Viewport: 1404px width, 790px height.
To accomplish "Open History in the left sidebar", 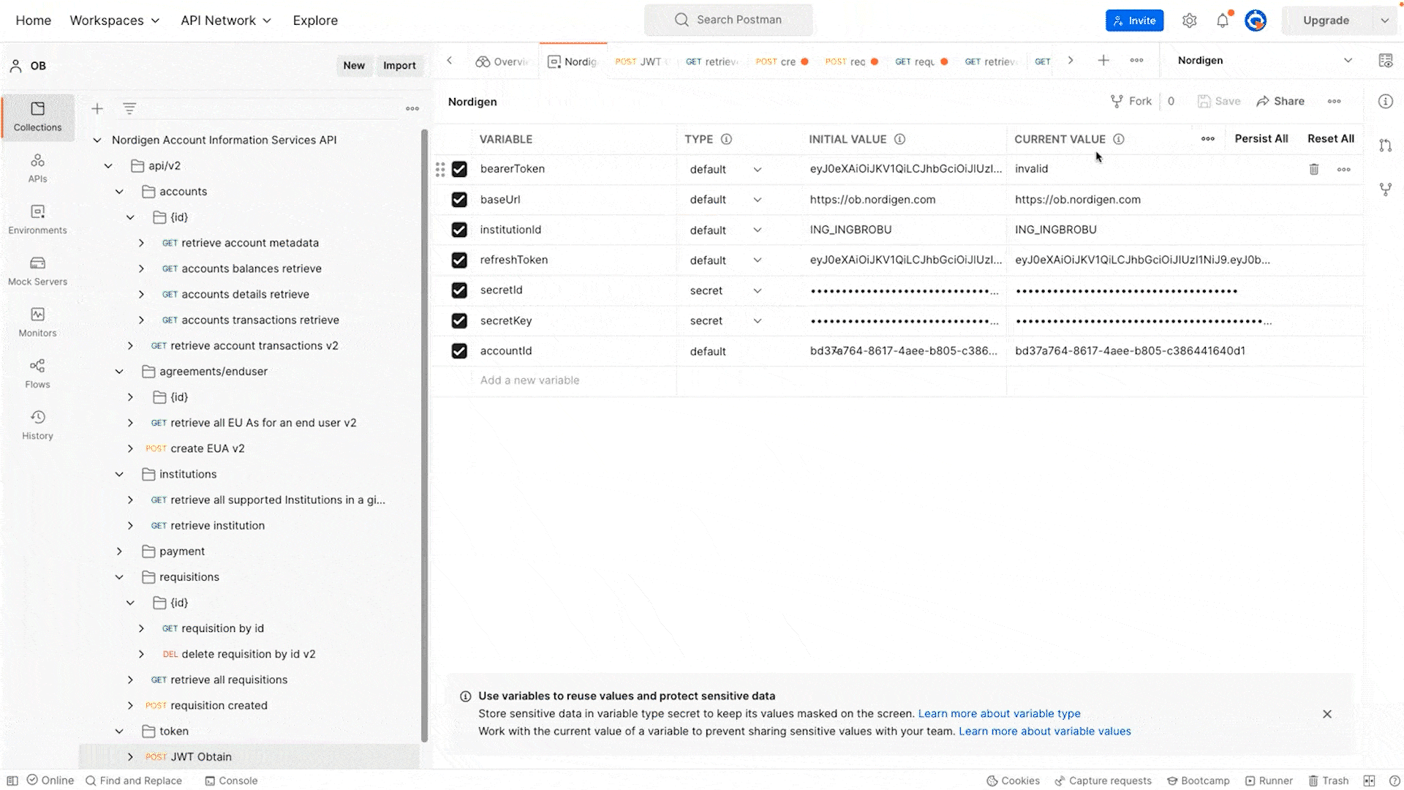I will coord(37,424).
